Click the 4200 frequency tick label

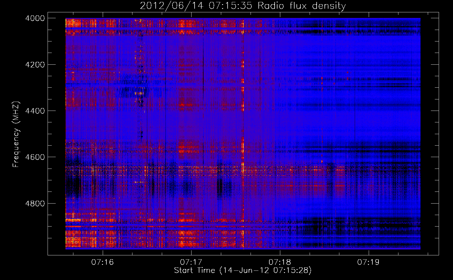(35, 65)
